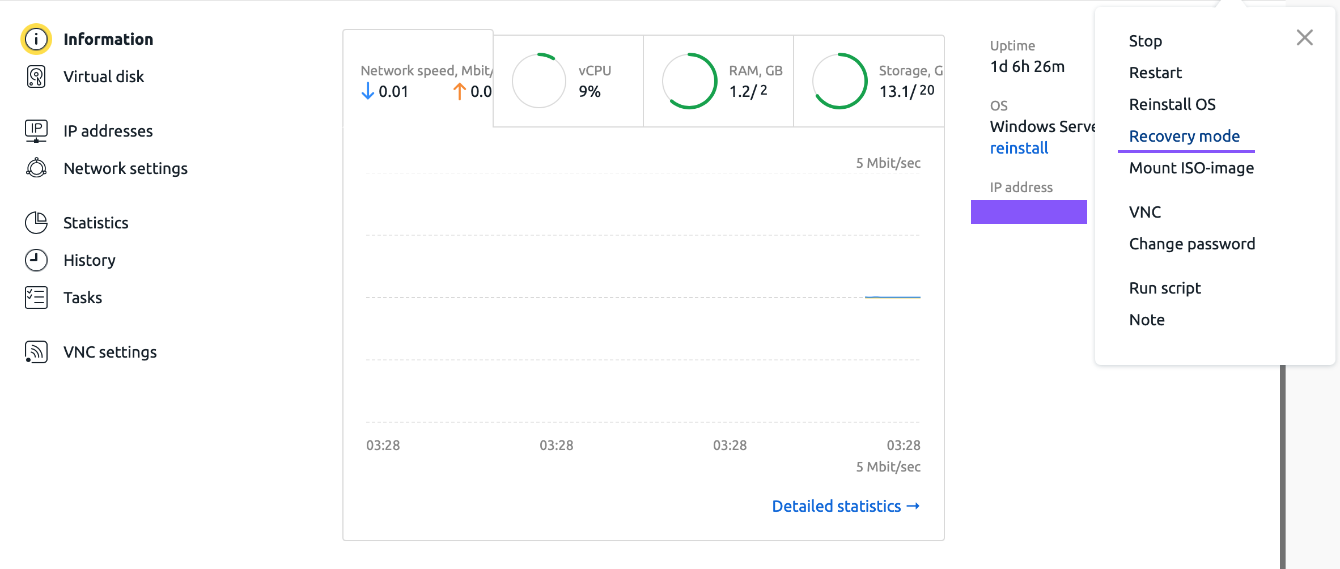Switch to the vCPU usage tab
1340x569 pixels.
(568, 81)
